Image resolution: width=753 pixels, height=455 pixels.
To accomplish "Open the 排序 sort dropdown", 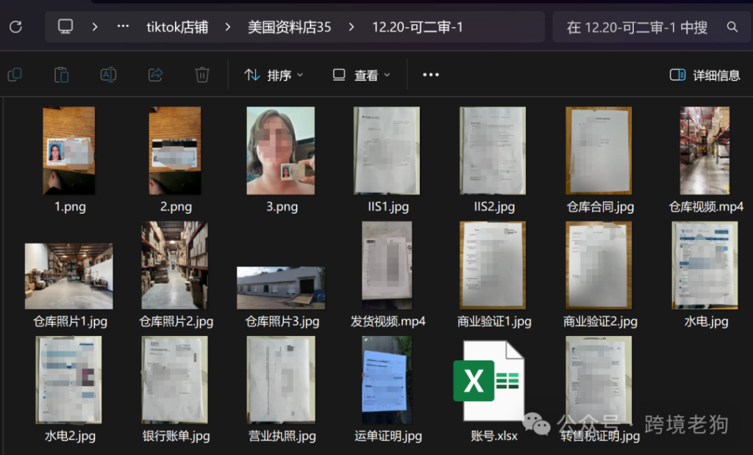I will [x=274, y=75].
